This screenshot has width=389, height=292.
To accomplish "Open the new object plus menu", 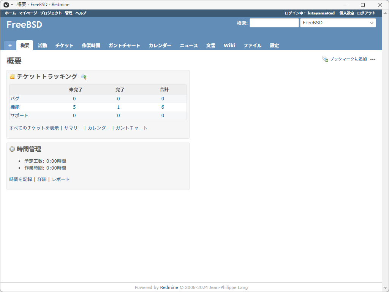I will coord(10,46).
